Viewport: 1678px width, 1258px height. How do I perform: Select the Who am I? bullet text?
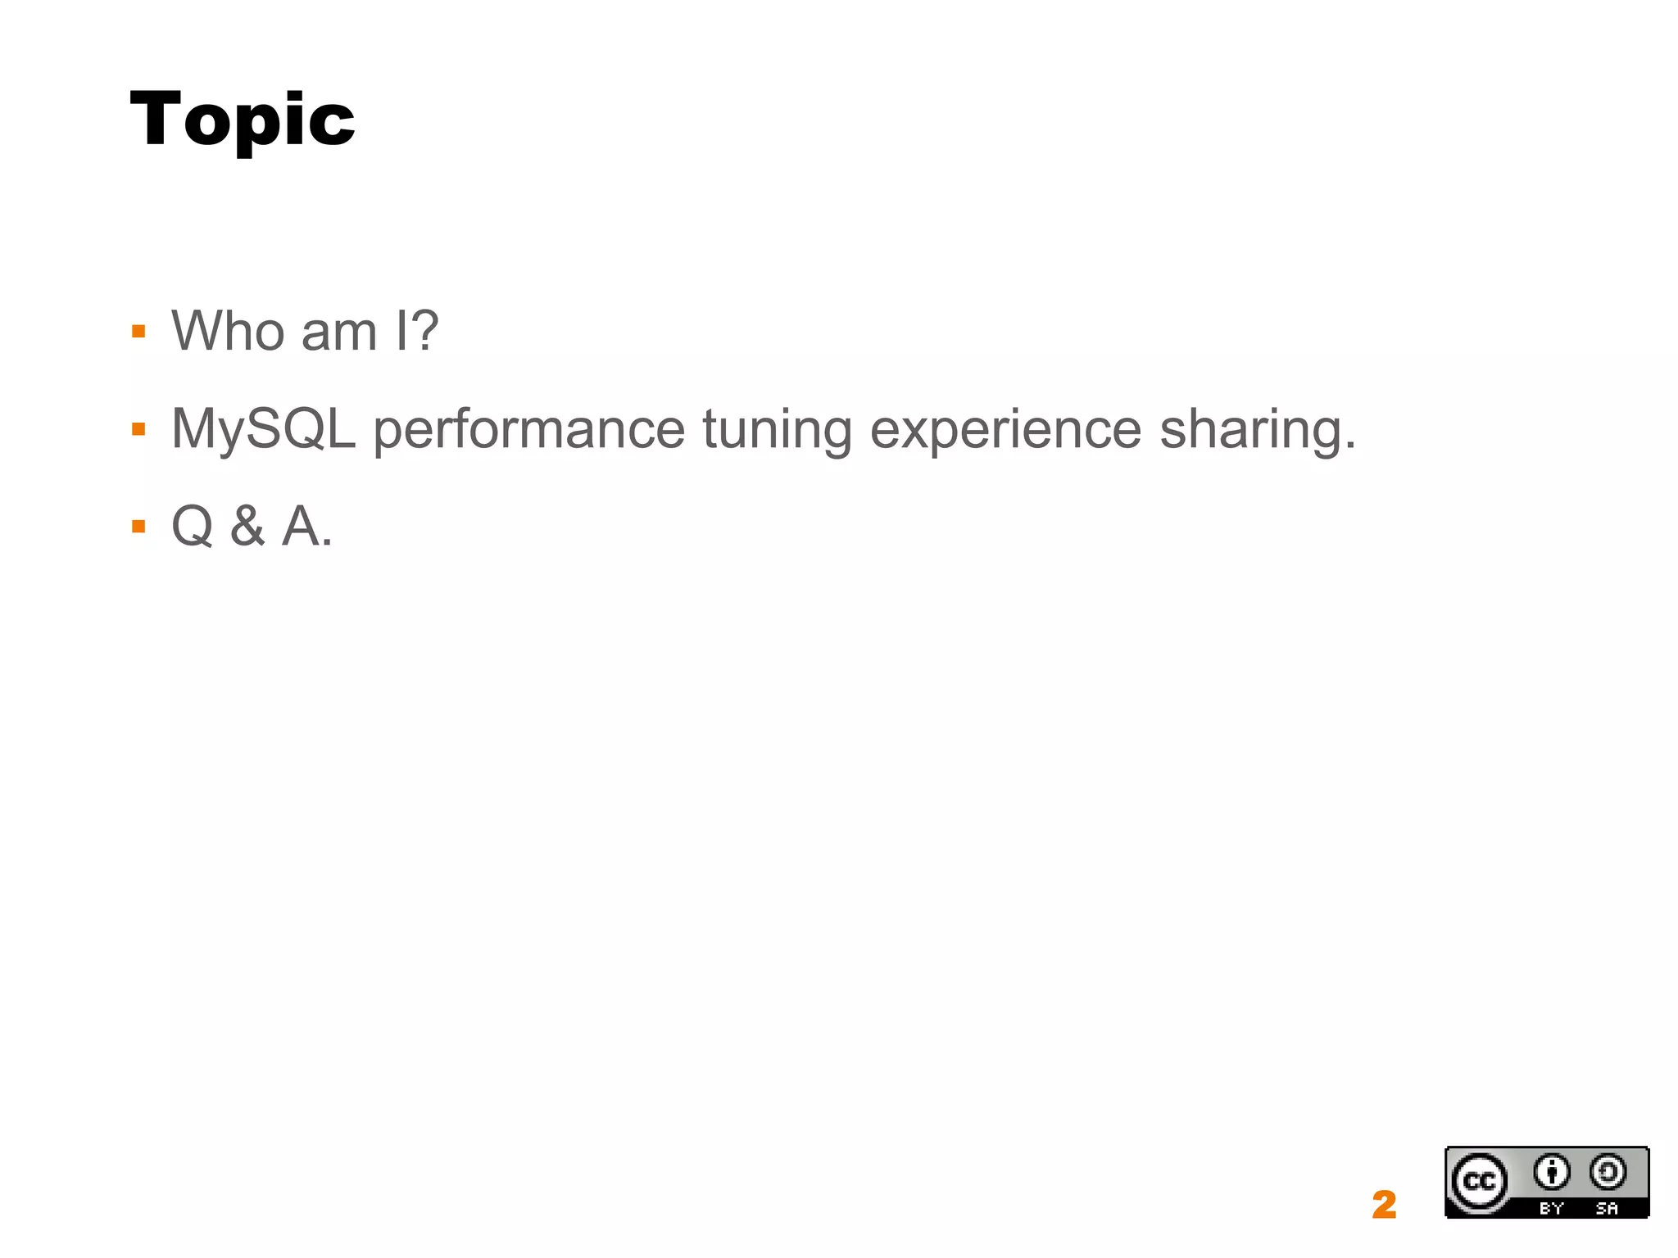[305, 331]
